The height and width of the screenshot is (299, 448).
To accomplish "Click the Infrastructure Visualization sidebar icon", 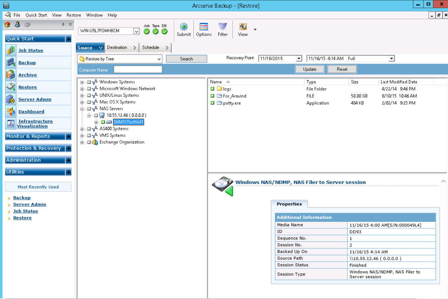I will (11, 124).
